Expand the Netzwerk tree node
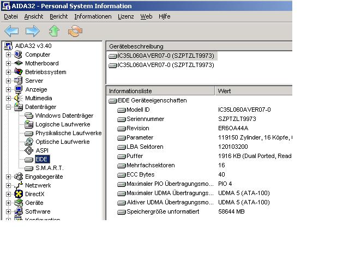Screen dimensions: 349x279 tap(8, 186)
